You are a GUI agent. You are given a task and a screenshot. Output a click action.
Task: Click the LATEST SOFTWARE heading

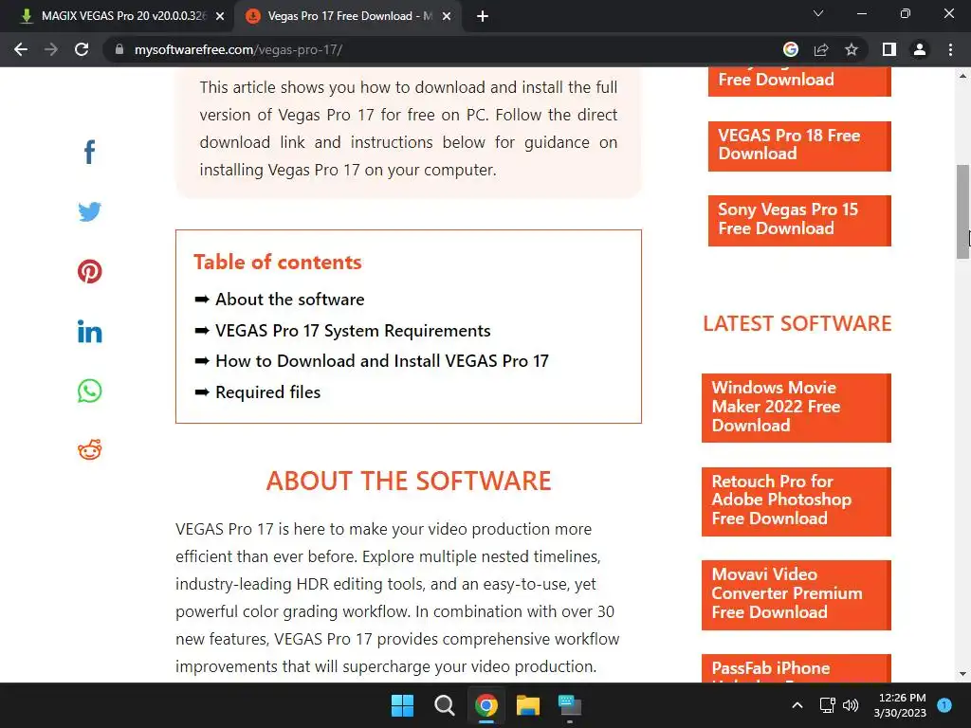tap(797, 323)
